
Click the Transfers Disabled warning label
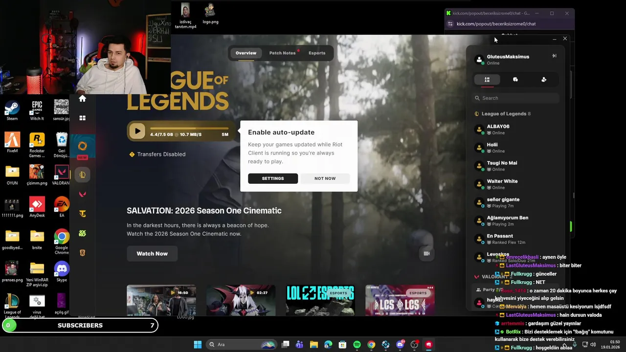157,154
